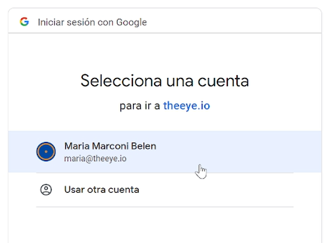Click the word Google in the header

tap(131, 22)
